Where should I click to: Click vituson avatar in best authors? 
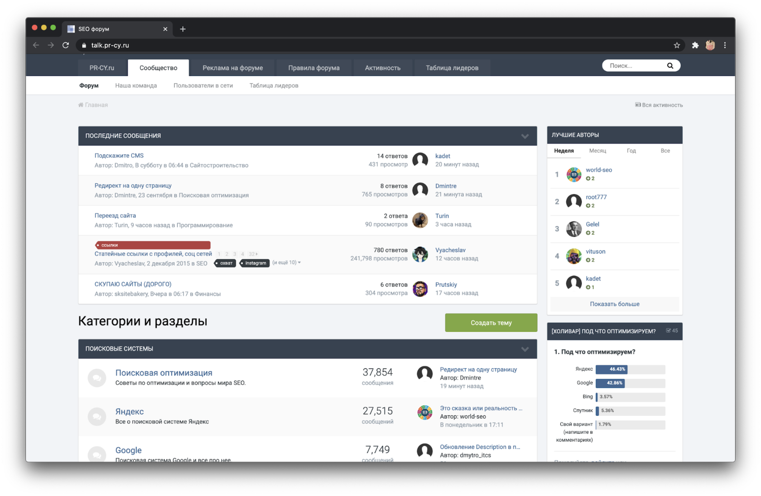coord(573,256)
